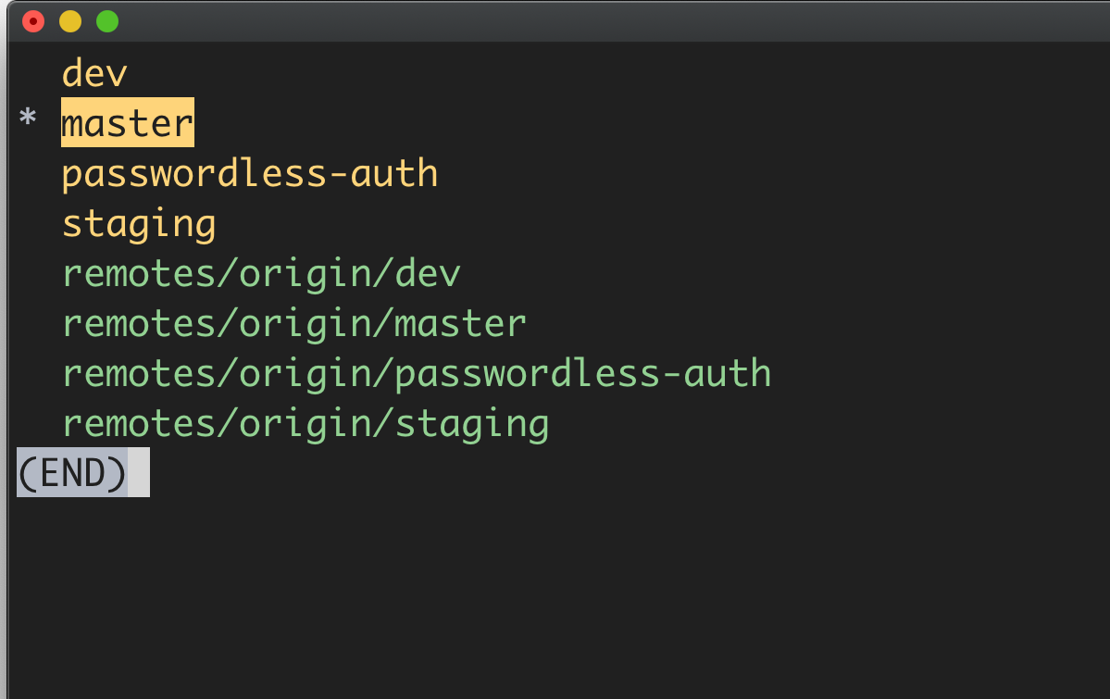Click the highlighted master branch
This screenshot has width=1110, height=699.
tap(127, 121)
